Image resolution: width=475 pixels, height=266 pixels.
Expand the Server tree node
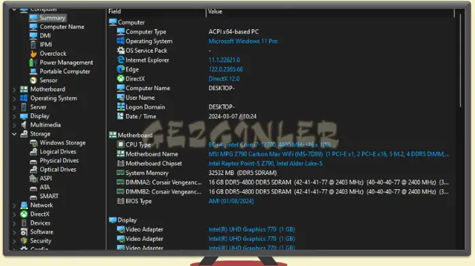tap(14, 107)
